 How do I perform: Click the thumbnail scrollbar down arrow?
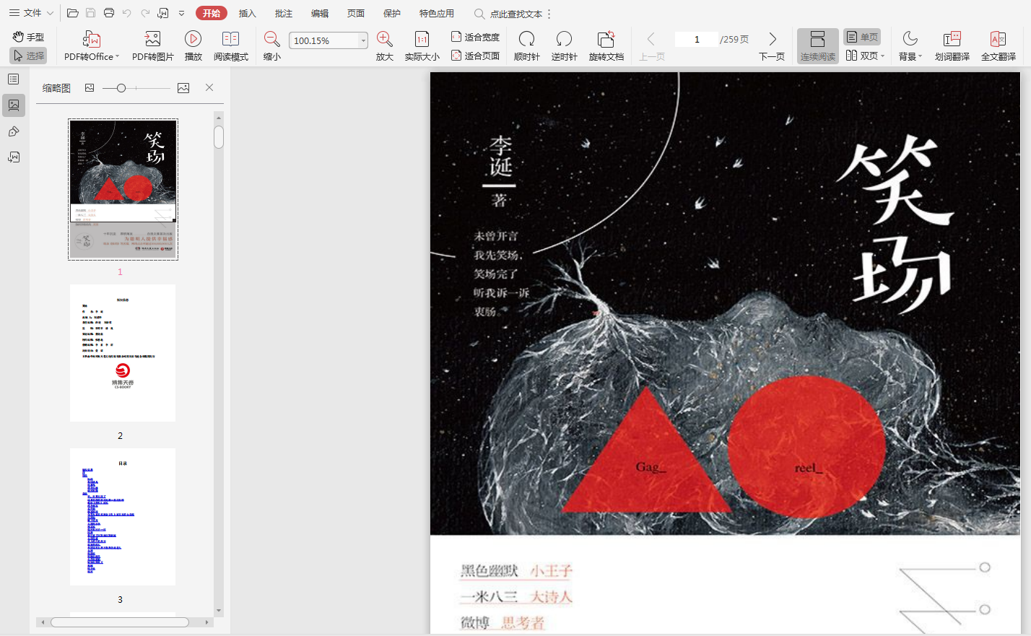point(219,611)
